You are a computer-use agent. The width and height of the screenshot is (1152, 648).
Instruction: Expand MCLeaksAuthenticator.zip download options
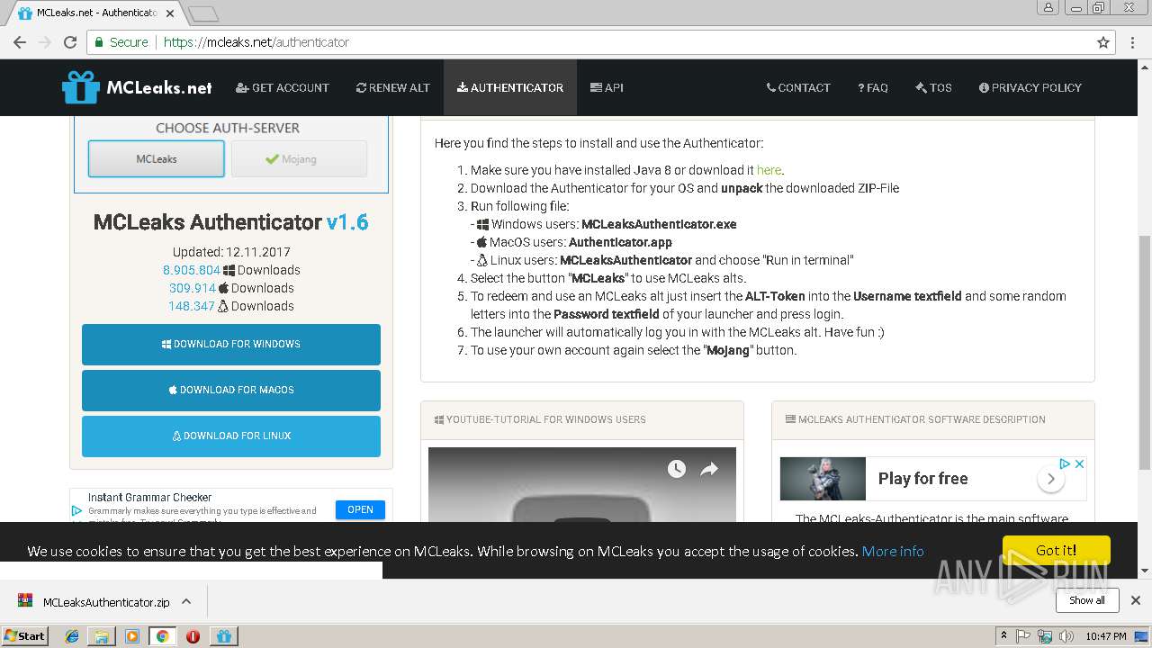(186, 601)
